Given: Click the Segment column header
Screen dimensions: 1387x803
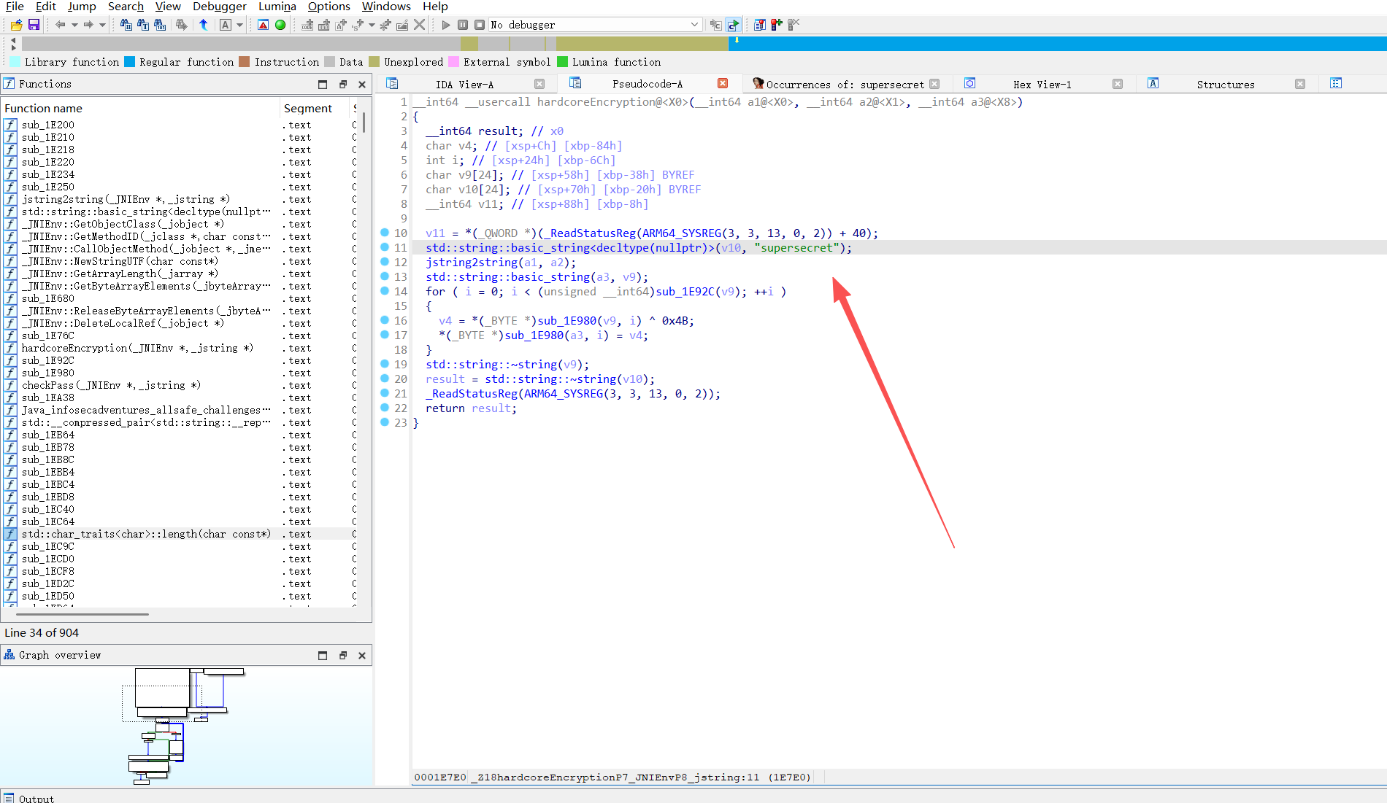Looking at the screenshot, I should [307, 108].
